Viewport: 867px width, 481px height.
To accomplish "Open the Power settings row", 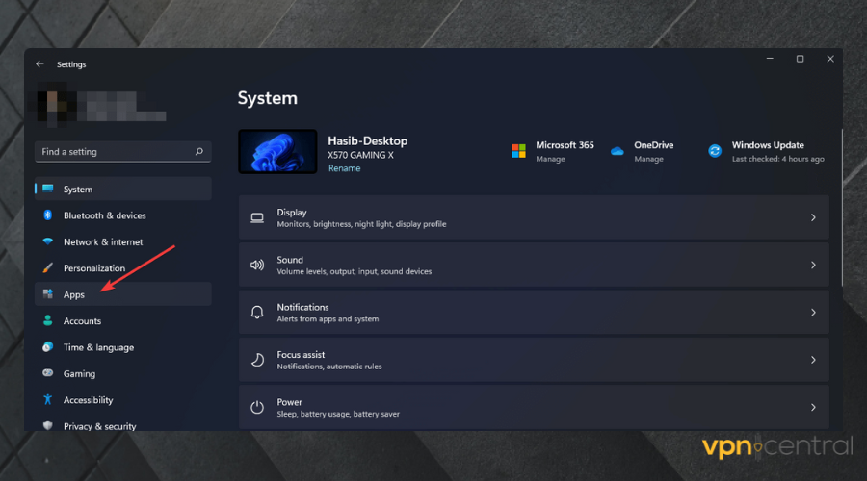I will coord(533,407).
